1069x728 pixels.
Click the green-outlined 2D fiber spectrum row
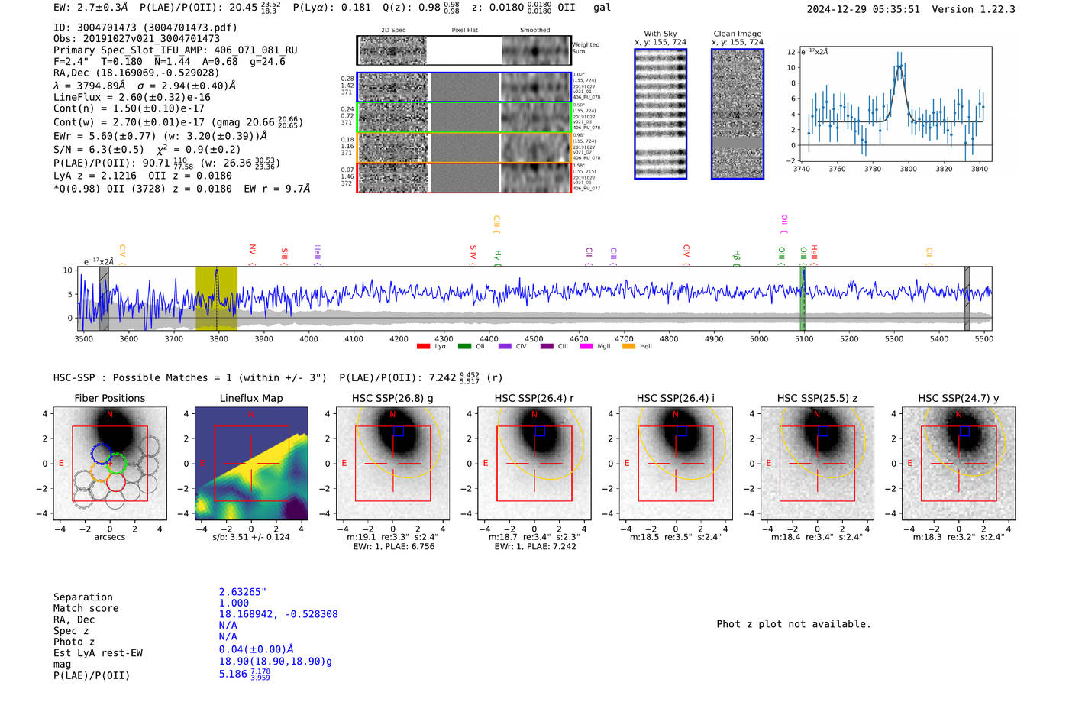463,117
